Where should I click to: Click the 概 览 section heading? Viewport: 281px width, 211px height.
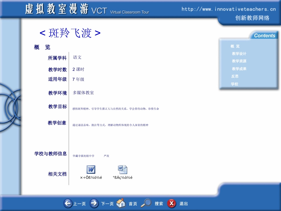(x=42, y=47)
